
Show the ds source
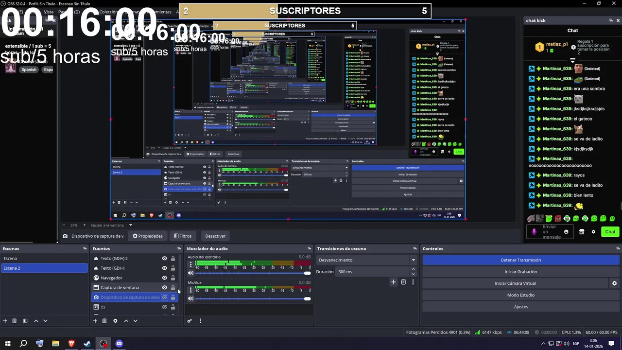point(164,307)
